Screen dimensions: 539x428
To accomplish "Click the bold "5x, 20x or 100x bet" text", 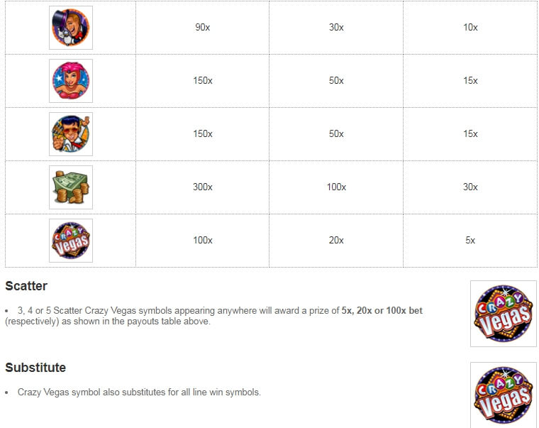I will click(382, 311).
